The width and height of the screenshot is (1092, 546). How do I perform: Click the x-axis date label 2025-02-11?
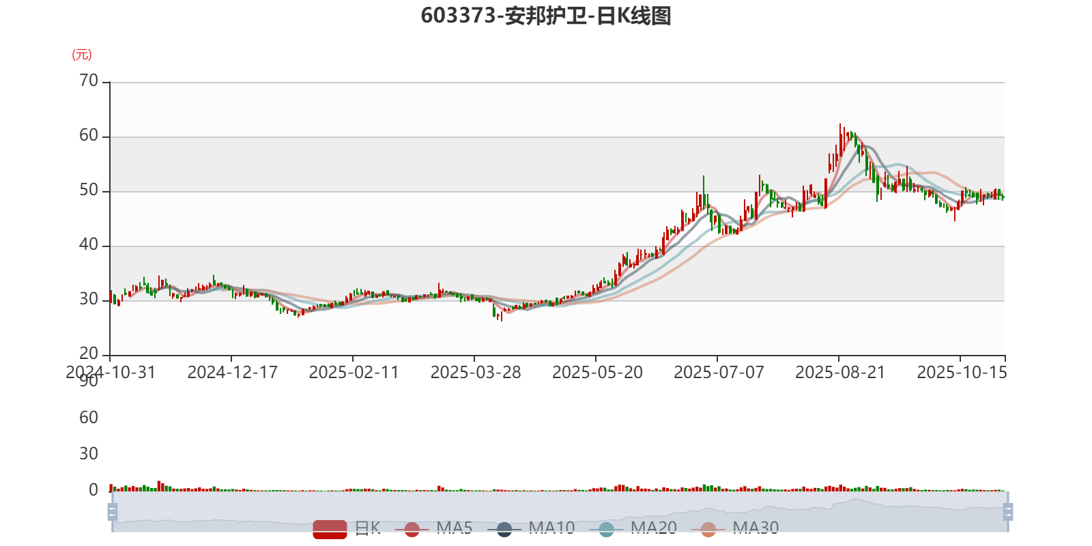coord(354,373)
